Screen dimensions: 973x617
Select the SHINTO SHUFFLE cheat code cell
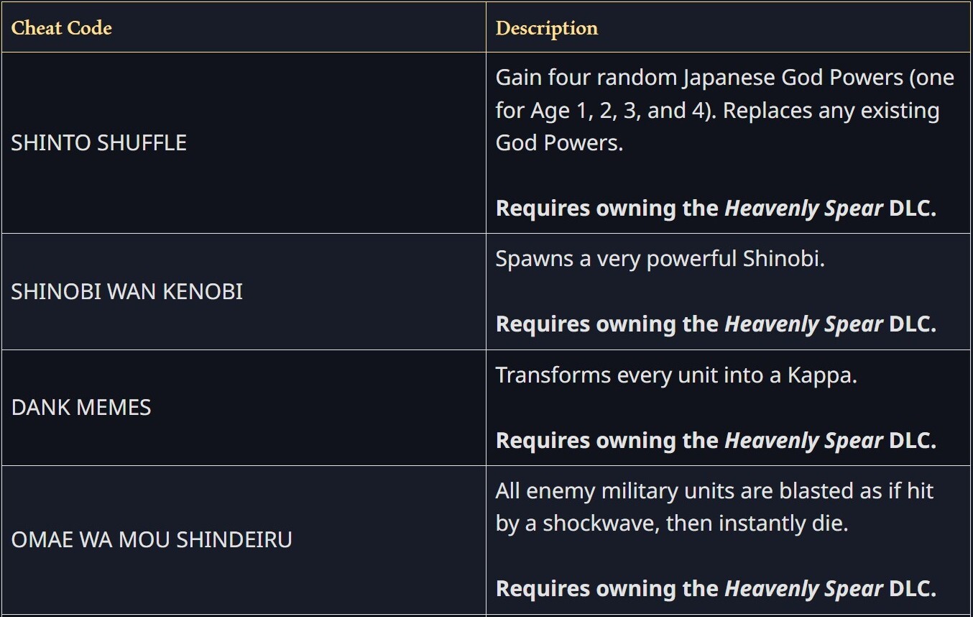(x=99, y=142)
